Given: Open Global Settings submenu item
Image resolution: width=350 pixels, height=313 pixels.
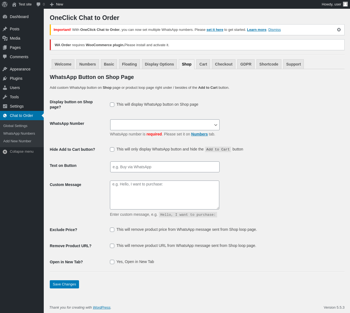Looking at the screenshot, I should click(x=15, y=126).
